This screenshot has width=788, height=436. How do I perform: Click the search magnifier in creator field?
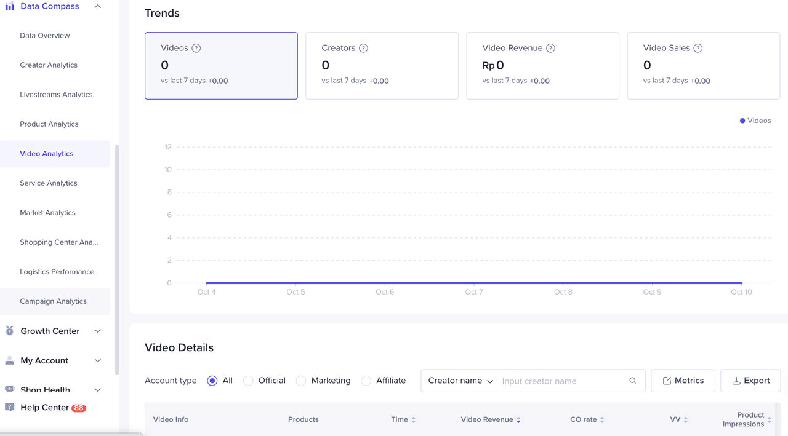(632, 381)
